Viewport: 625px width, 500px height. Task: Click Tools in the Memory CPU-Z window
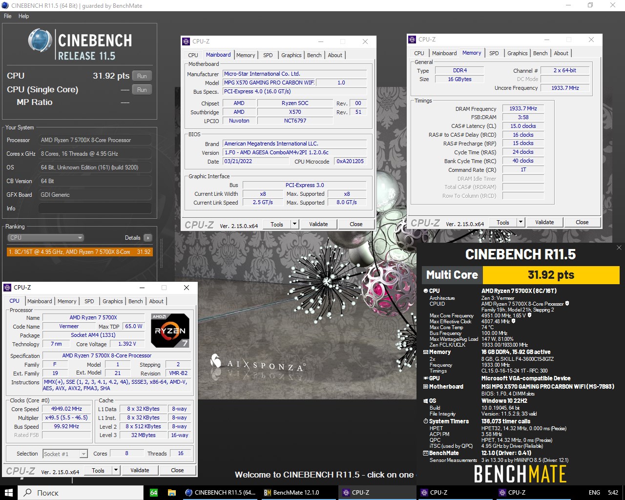[x=503, y=222]
